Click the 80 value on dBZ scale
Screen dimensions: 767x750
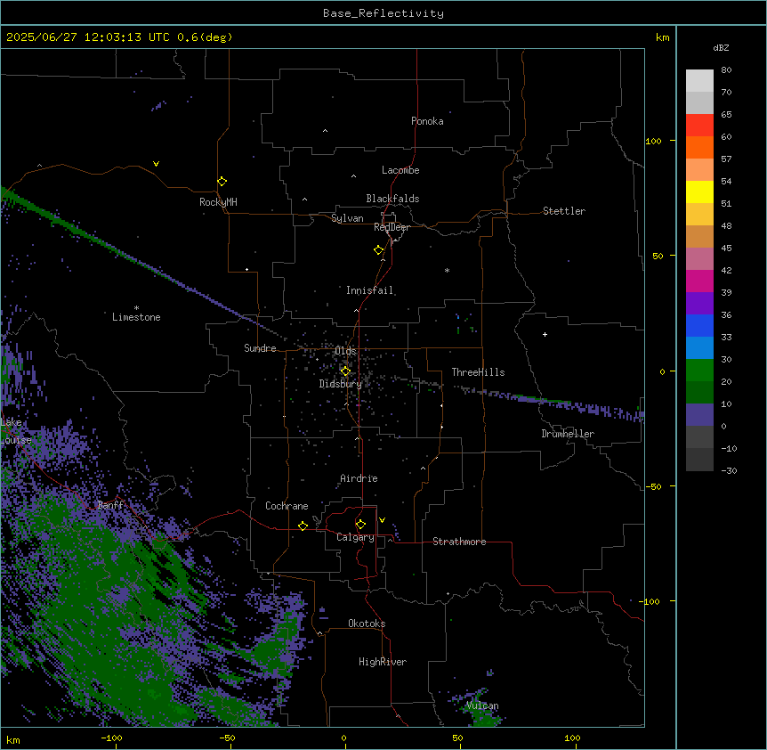726,70
